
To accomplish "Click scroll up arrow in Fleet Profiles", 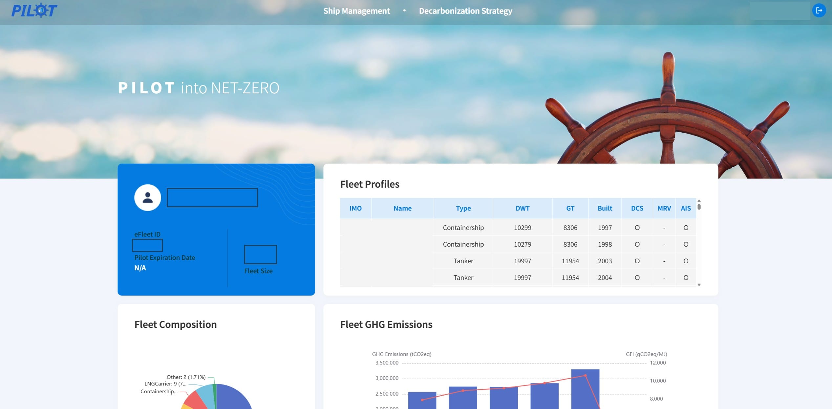I will pyautogui.click(x=699, y=200).
